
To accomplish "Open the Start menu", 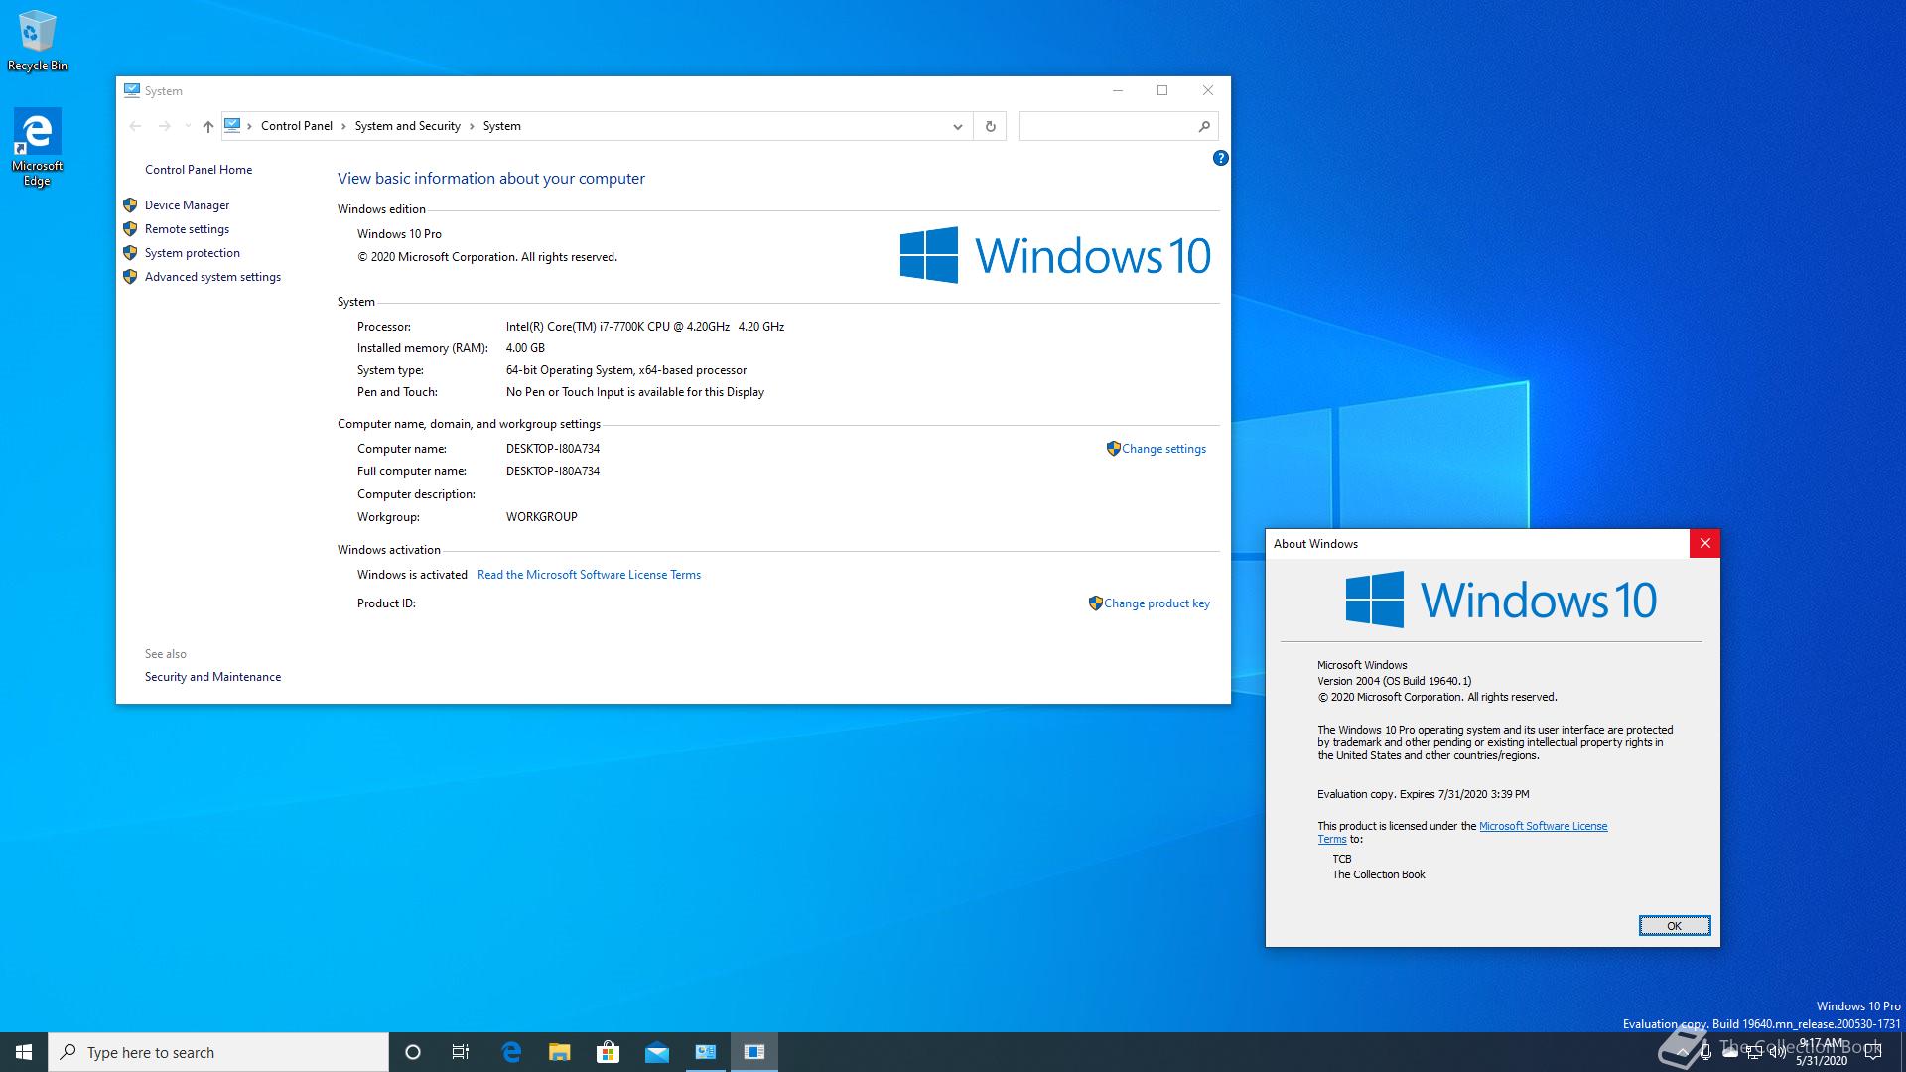I will (x=24, y=1052).
